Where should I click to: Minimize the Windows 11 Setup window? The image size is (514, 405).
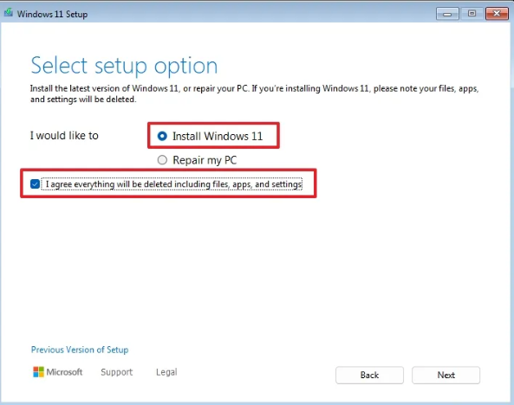(447, 14)
